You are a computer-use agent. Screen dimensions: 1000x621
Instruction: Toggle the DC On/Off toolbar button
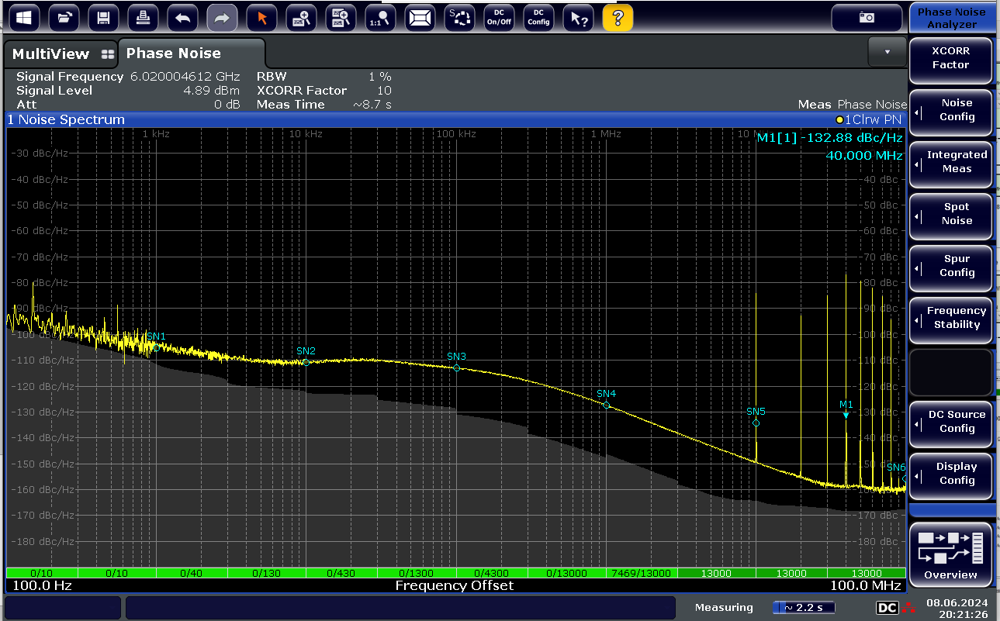coord(499,17)
